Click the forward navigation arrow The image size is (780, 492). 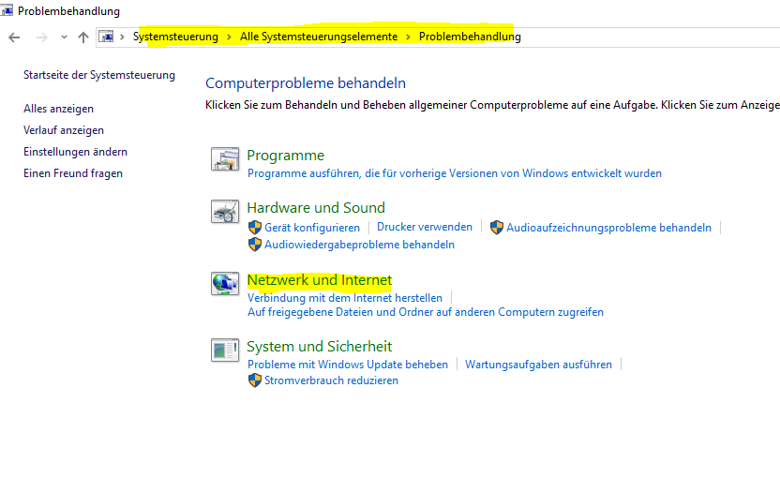coord(42,37)
